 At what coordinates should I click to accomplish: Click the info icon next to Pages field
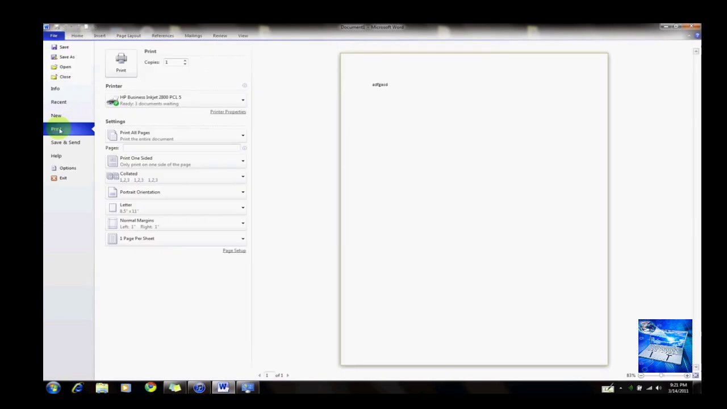244,148
